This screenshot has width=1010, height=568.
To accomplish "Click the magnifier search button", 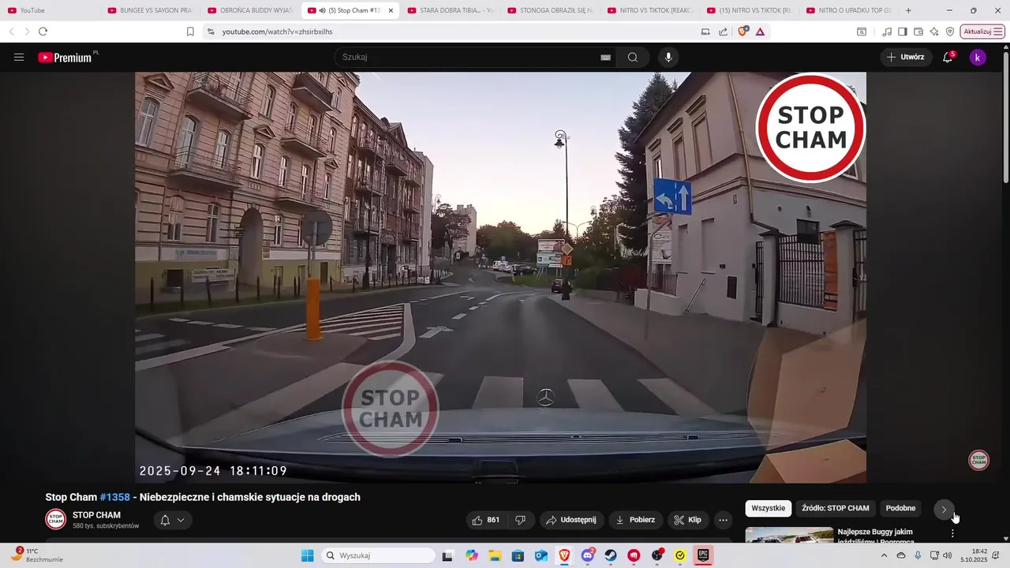I will [x=633, y=57].
